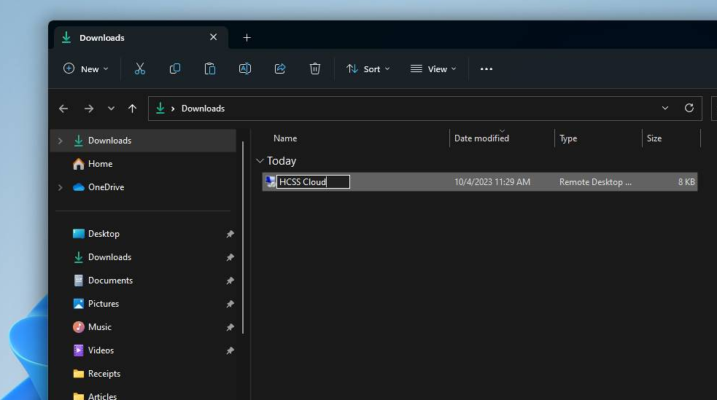Click the Paste clipboard icon
Screen dimensions: 717x400
[x=210, y=69]
